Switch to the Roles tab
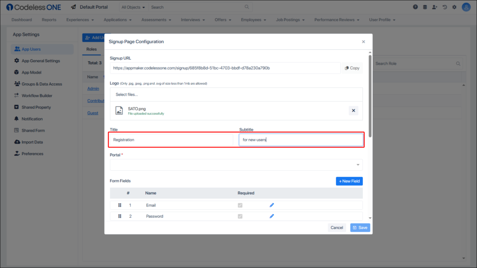This screenshot has height=268, width=477. click(91, 49)
